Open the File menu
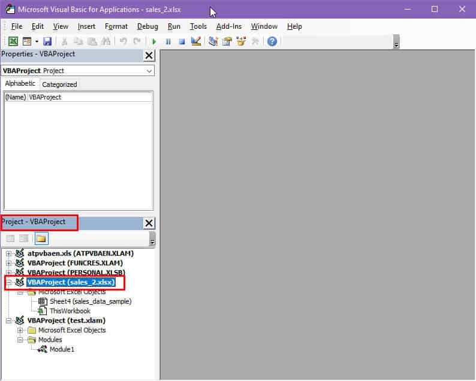The image size is (476, 381). coord(17,26)
